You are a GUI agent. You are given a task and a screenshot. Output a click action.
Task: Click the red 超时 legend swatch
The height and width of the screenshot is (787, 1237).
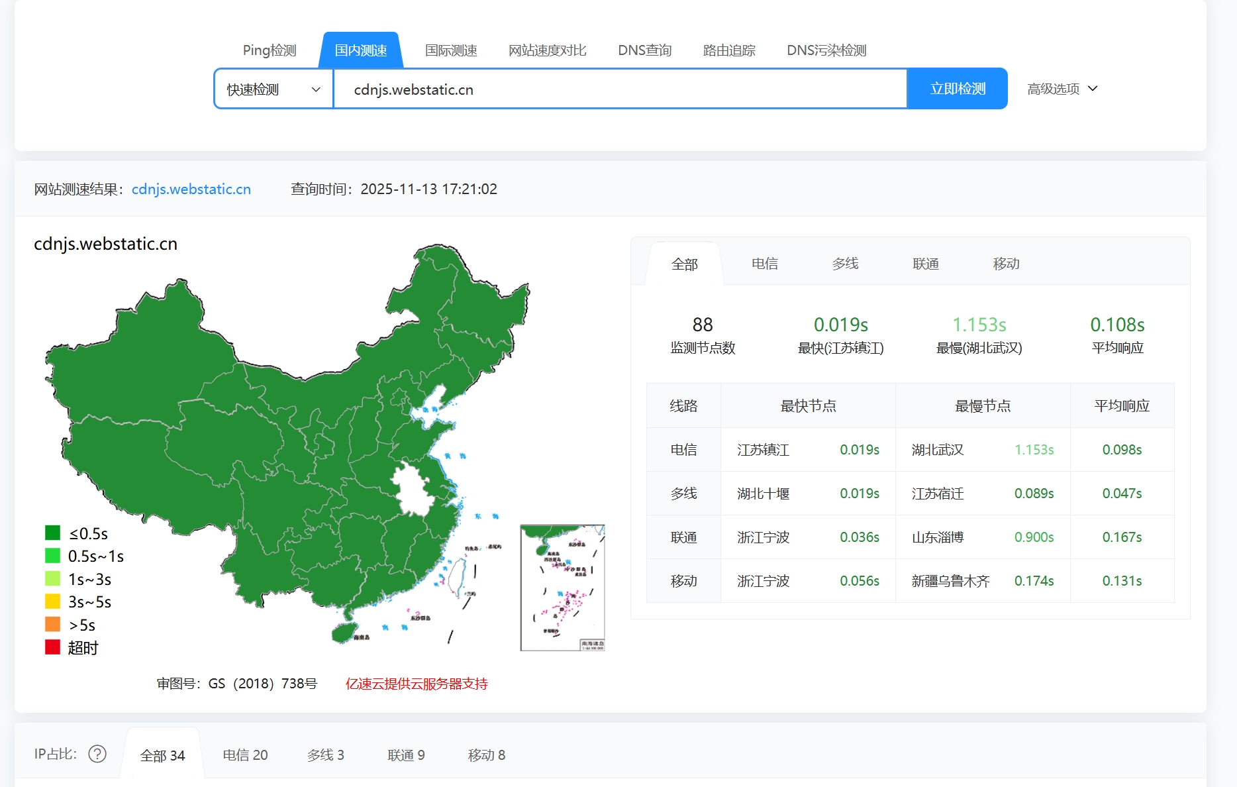[x=52, y=647]
